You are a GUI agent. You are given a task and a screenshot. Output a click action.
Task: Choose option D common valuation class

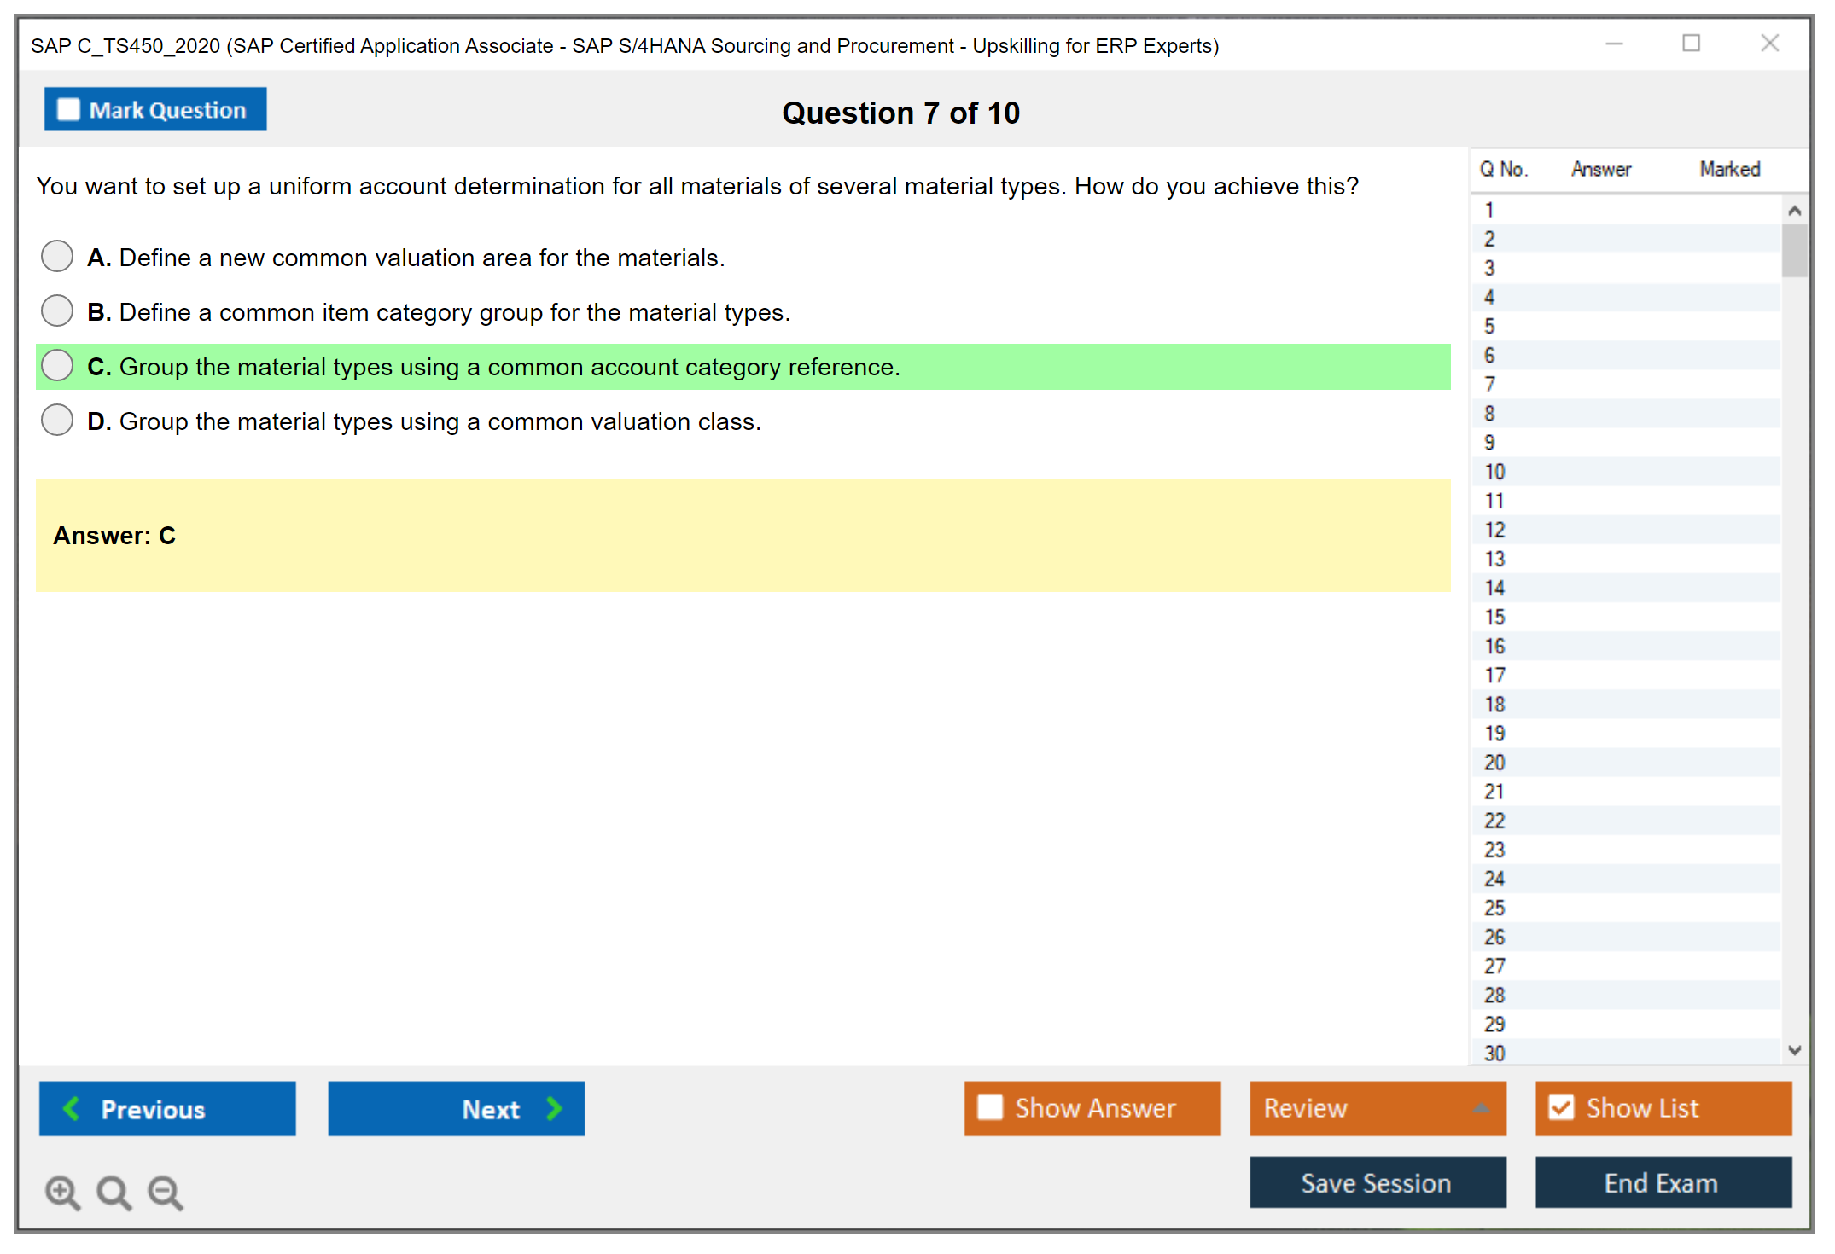coord(57,420)
